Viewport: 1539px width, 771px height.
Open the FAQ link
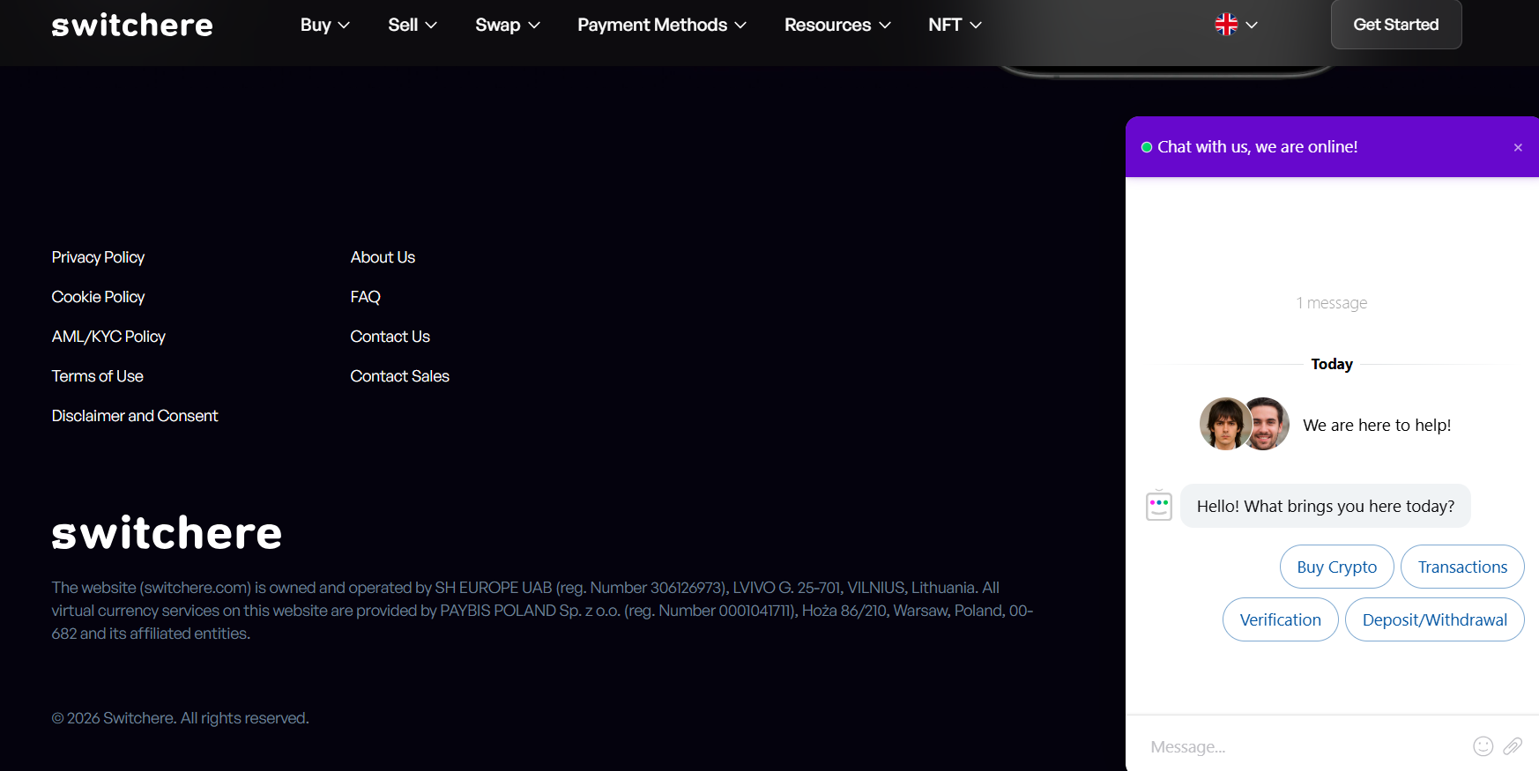[365, 297]
